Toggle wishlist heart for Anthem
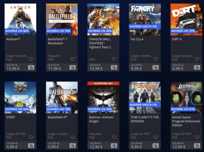The image size is (204, 152). 31,59
